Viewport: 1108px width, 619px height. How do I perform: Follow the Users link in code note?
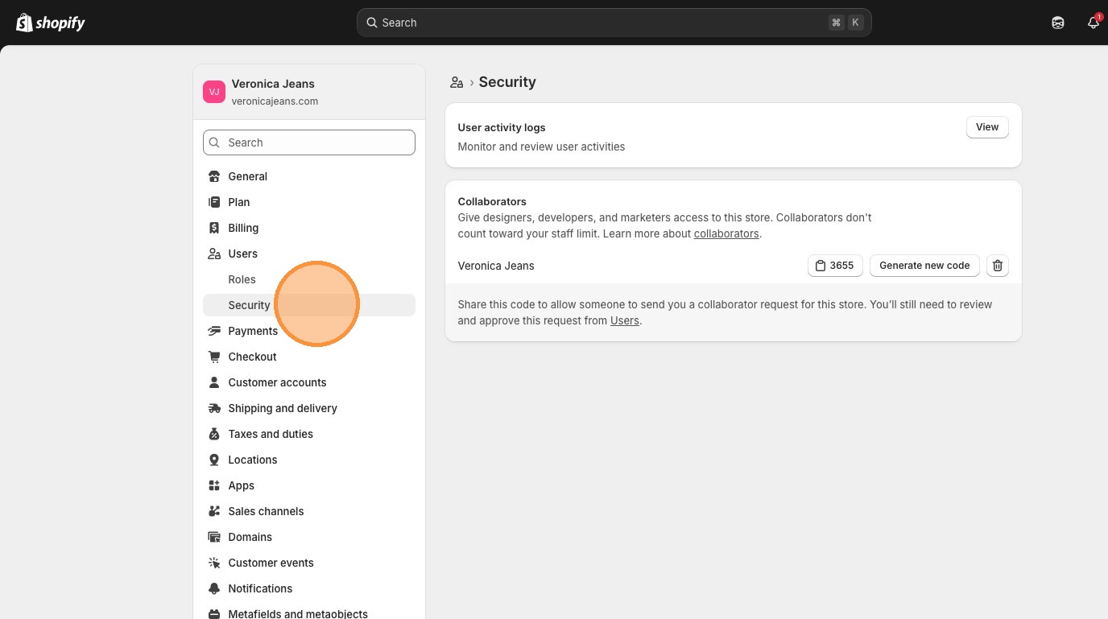click(x=625, y=320)
